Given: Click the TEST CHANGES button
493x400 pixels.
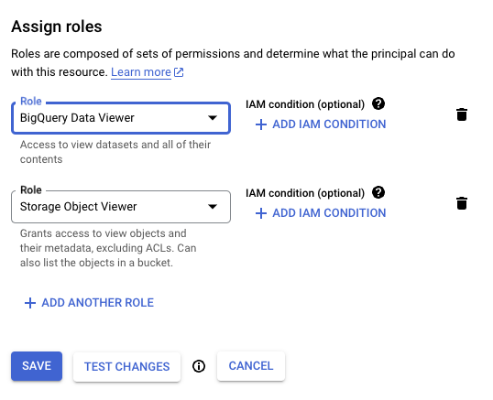Looking at the screenshot, I should point(127,367).
